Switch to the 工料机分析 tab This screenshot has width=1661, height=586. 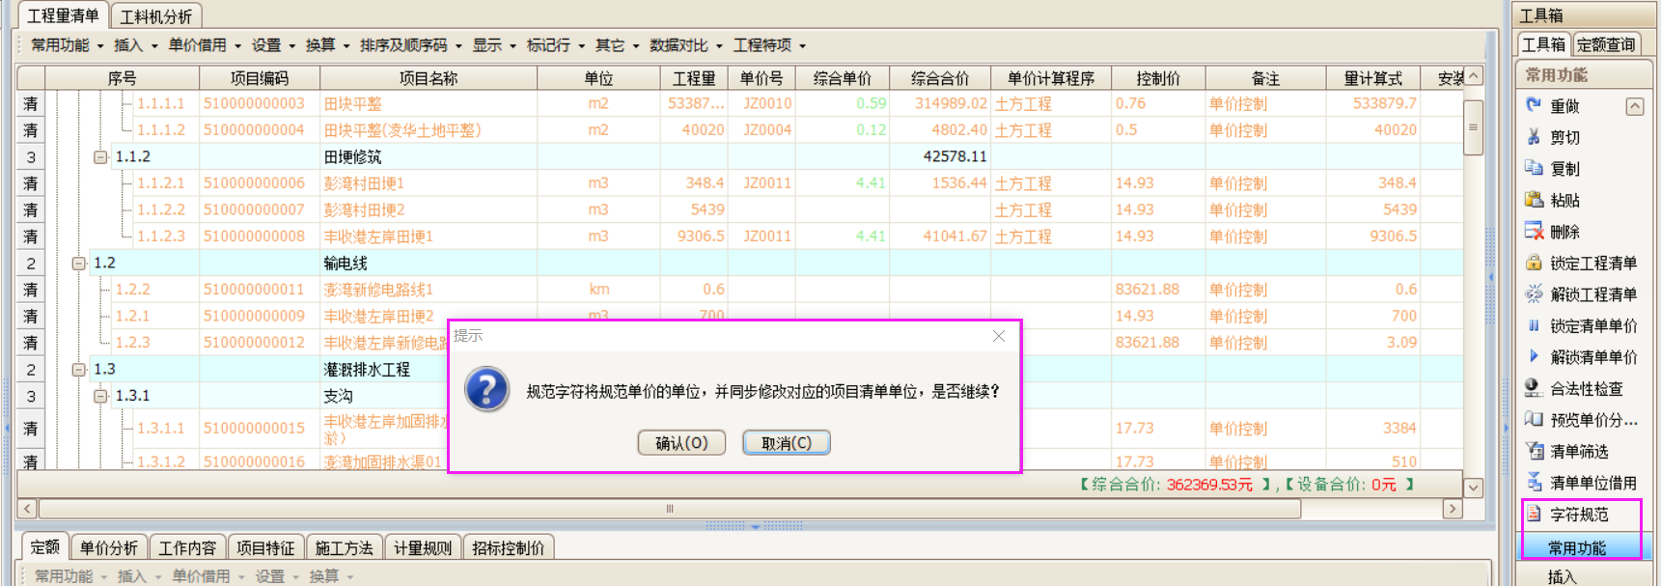[156, 16]
